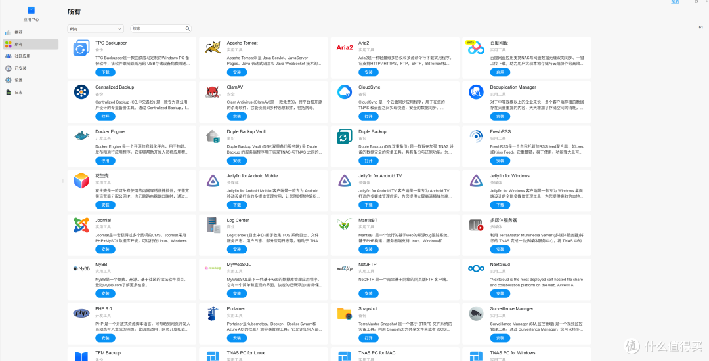Image resolution: width=709 pixels, height=361 pixels.
Task: Install Portainer via 安装 button
Action: coord(237,338)
